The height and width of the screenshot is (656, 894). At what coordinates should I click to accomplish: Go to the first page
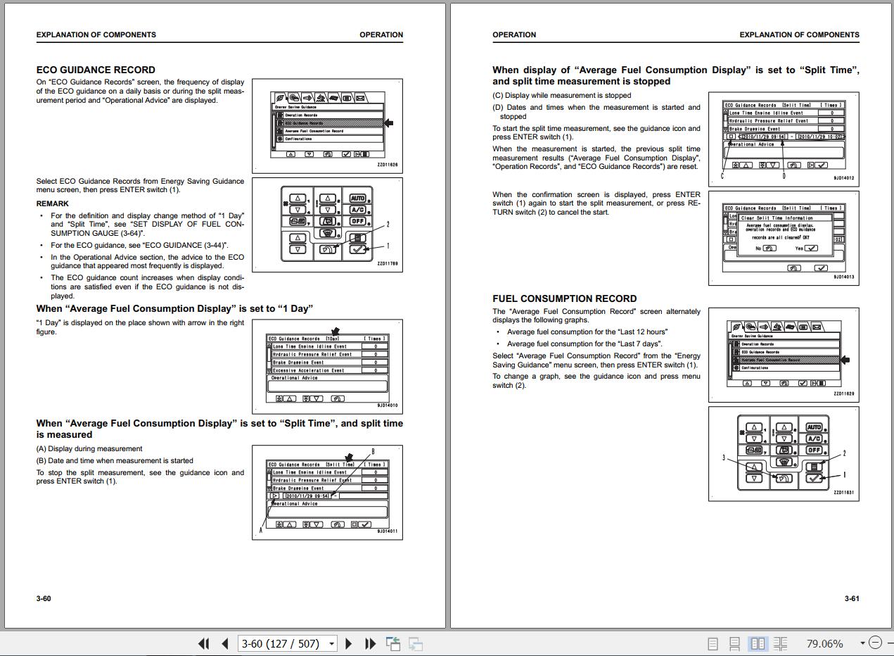[204, 643]
